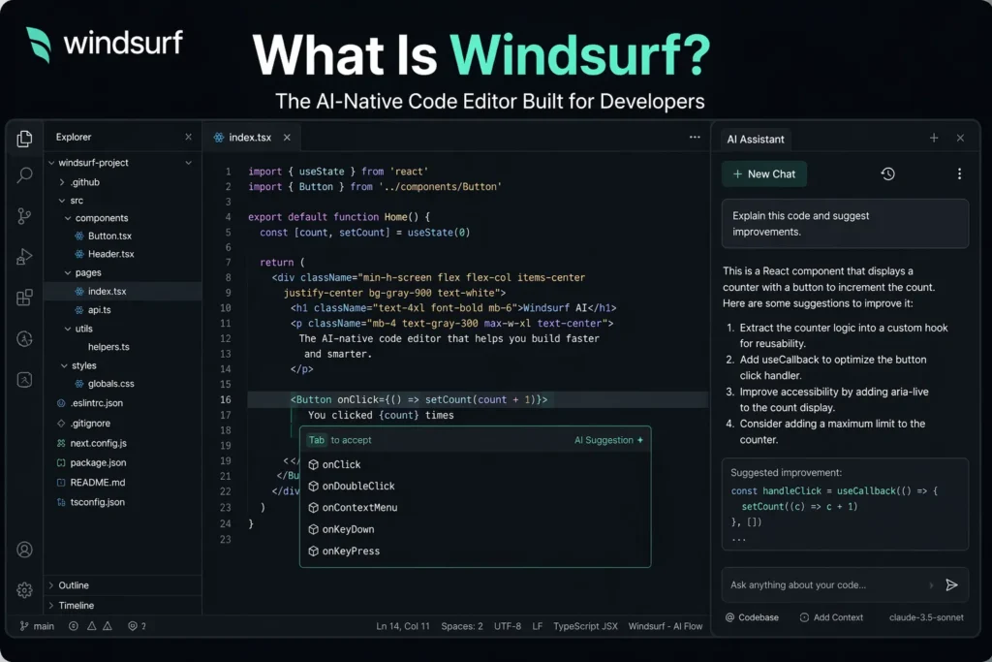Send the message with the arrow icon
The width and height of the screenshot is (992, 662).
coord(951,584)
